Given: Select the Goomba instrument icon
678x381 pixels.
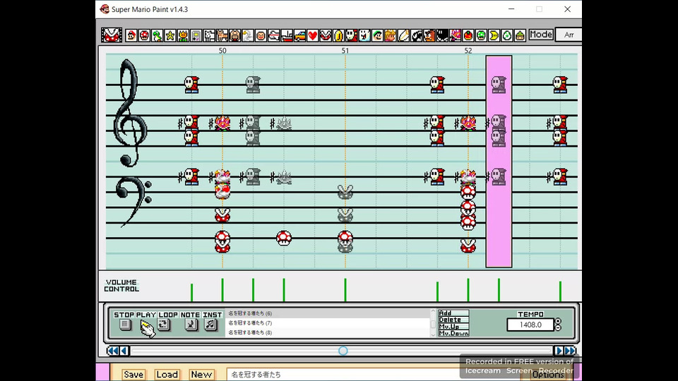Looking at the screenshot, I should [429, 35].
